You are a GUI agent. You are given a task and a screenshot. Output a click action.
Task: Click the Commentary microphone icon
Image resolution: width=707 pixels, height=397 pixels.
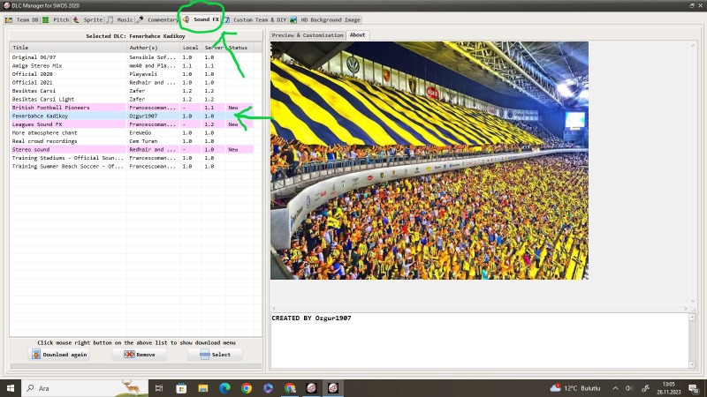141,19
